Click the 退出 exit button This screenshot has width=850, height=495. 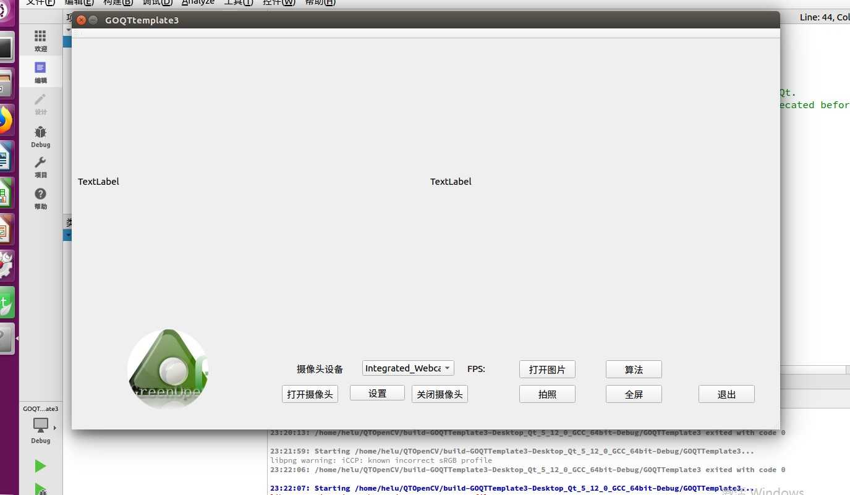tap(726, 394)
